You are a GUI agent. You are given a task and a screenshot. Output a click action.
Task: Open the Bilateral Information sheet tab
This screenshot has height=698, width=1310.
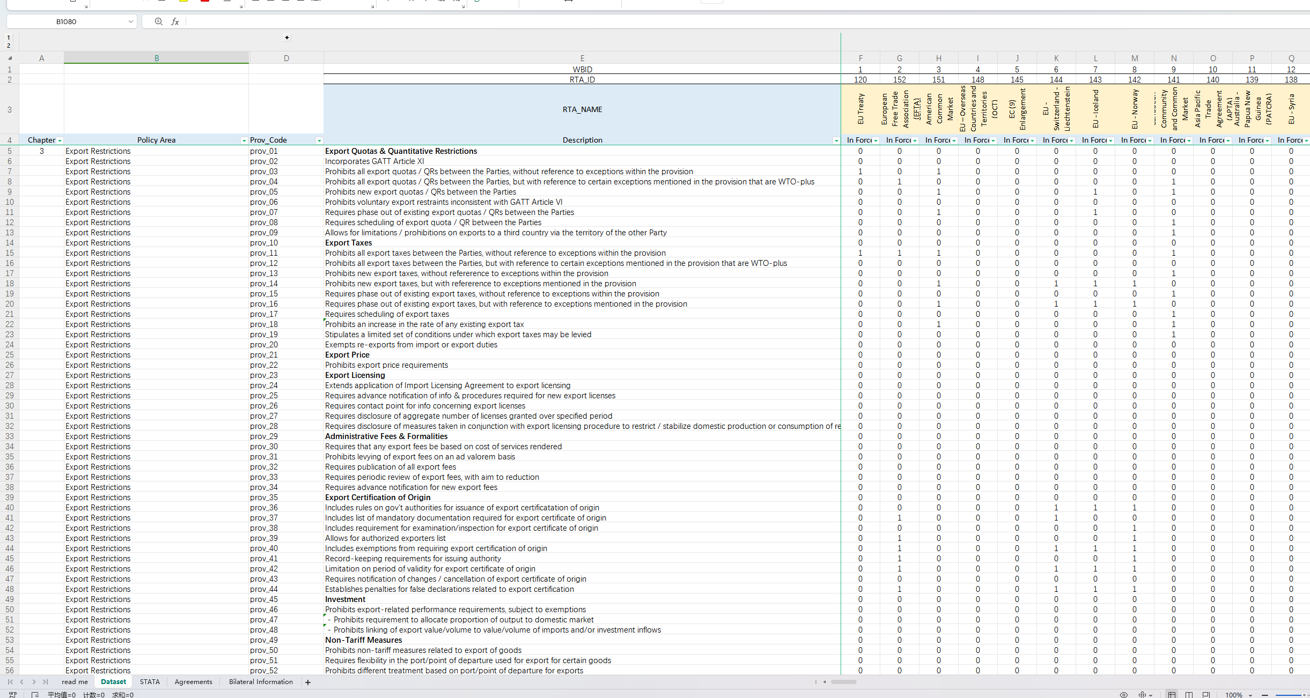pyautogui.click(x=261, y=682)
